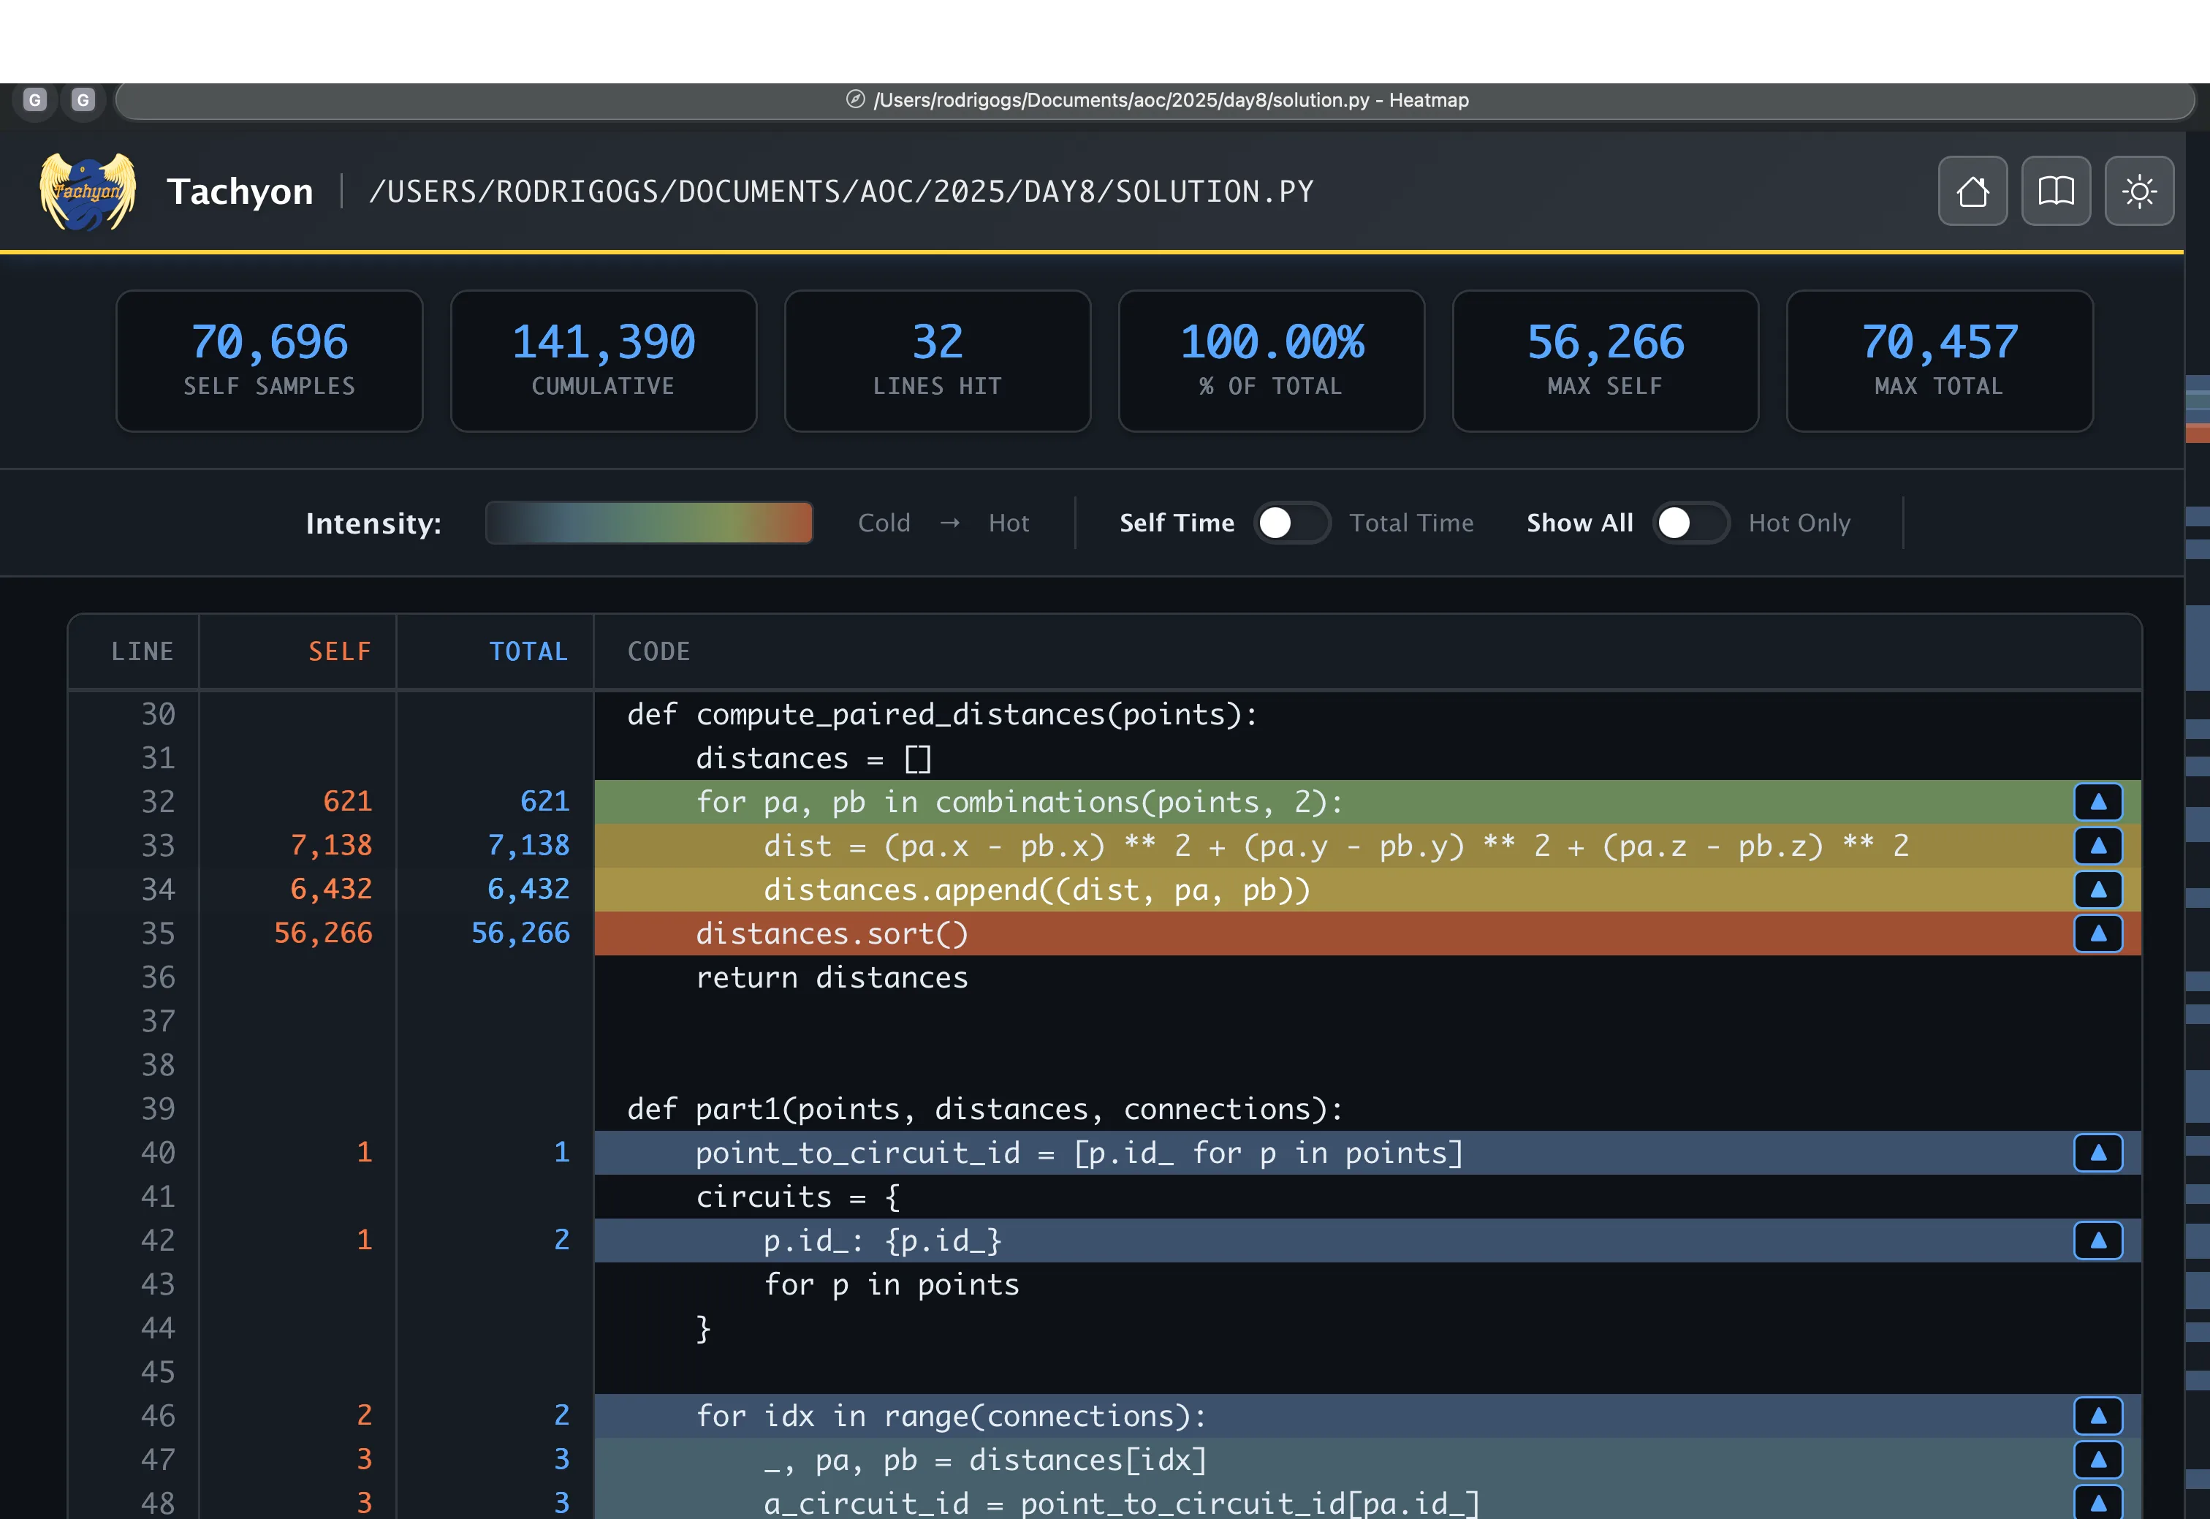
Task: Open the documentation book icon button
Action: click(x=2056, y=192)
